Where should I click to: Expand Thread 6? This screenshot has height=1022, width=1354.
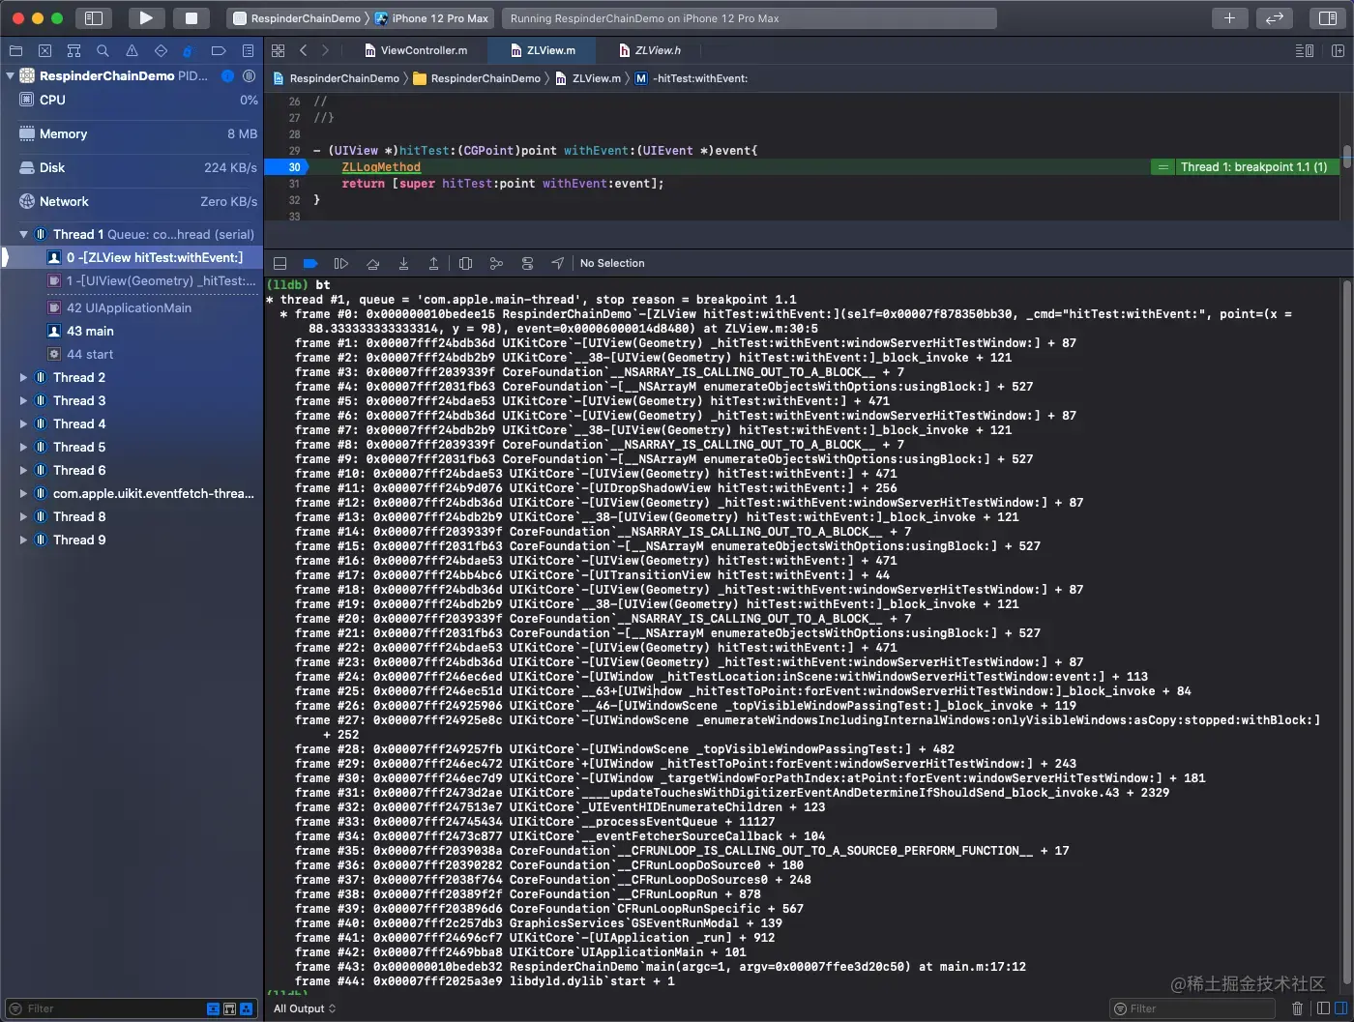(23, 470)
